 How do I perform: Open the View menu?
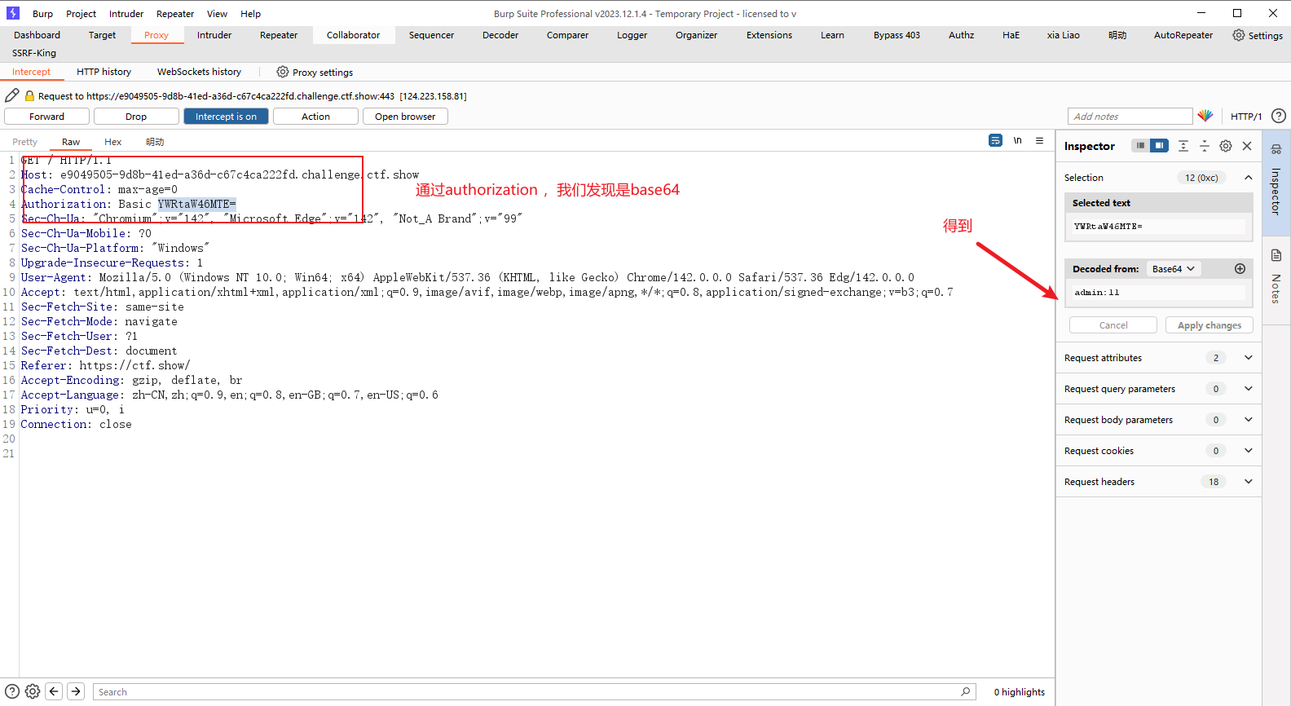[217, 13]
